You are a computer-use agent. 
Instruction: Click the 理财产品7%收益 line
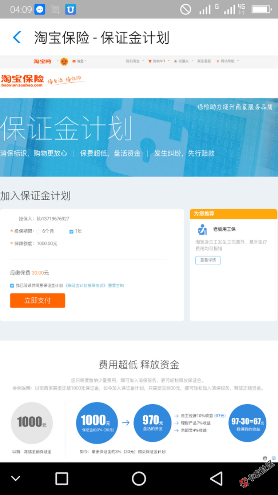tap(192, 423)
